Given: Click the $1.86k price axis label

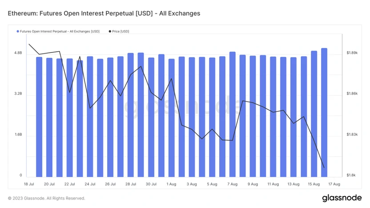Looking at the screenshot, I should (x=352, y=94).
